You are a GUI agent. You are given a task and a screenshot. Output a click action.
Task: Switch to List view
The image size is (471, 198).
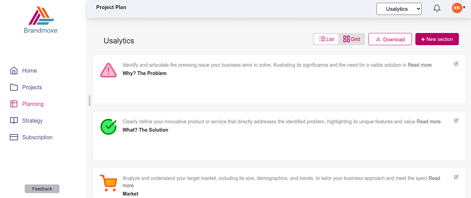326,39
